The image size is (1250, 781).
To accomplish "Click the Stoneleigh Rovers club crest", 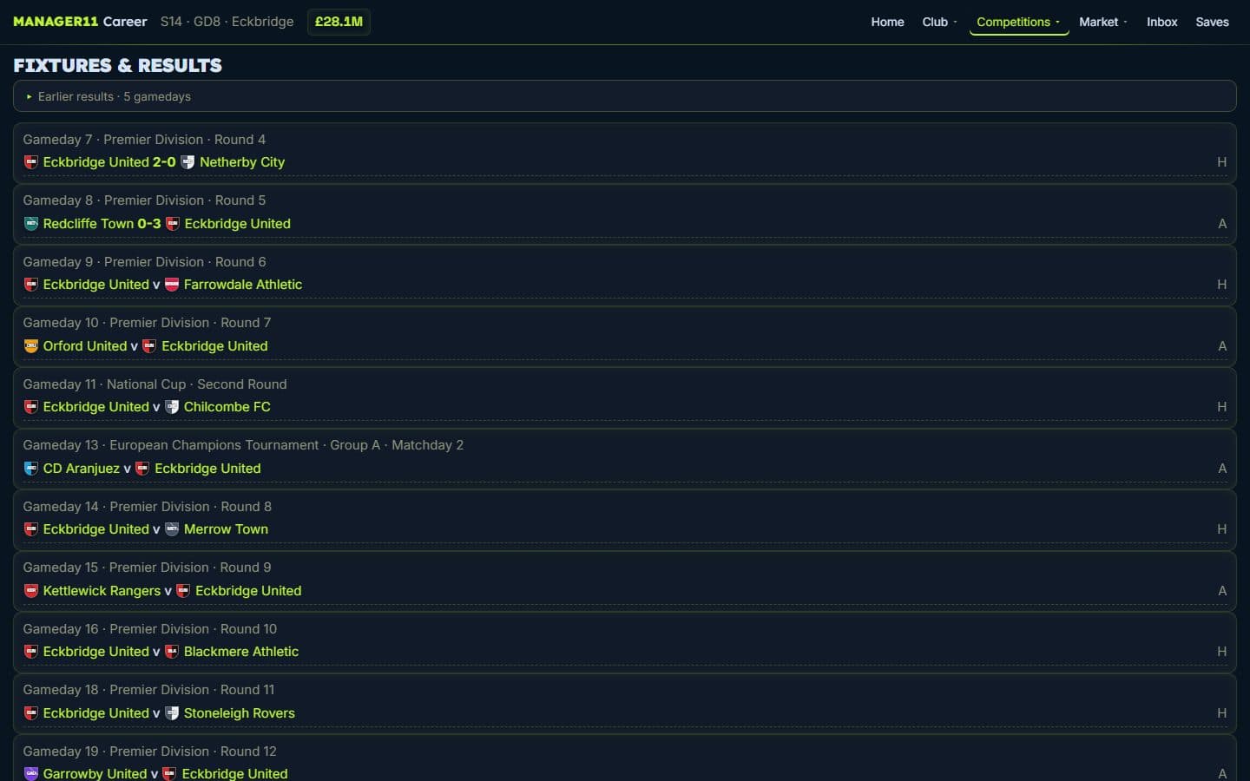I will click(172, 712).
